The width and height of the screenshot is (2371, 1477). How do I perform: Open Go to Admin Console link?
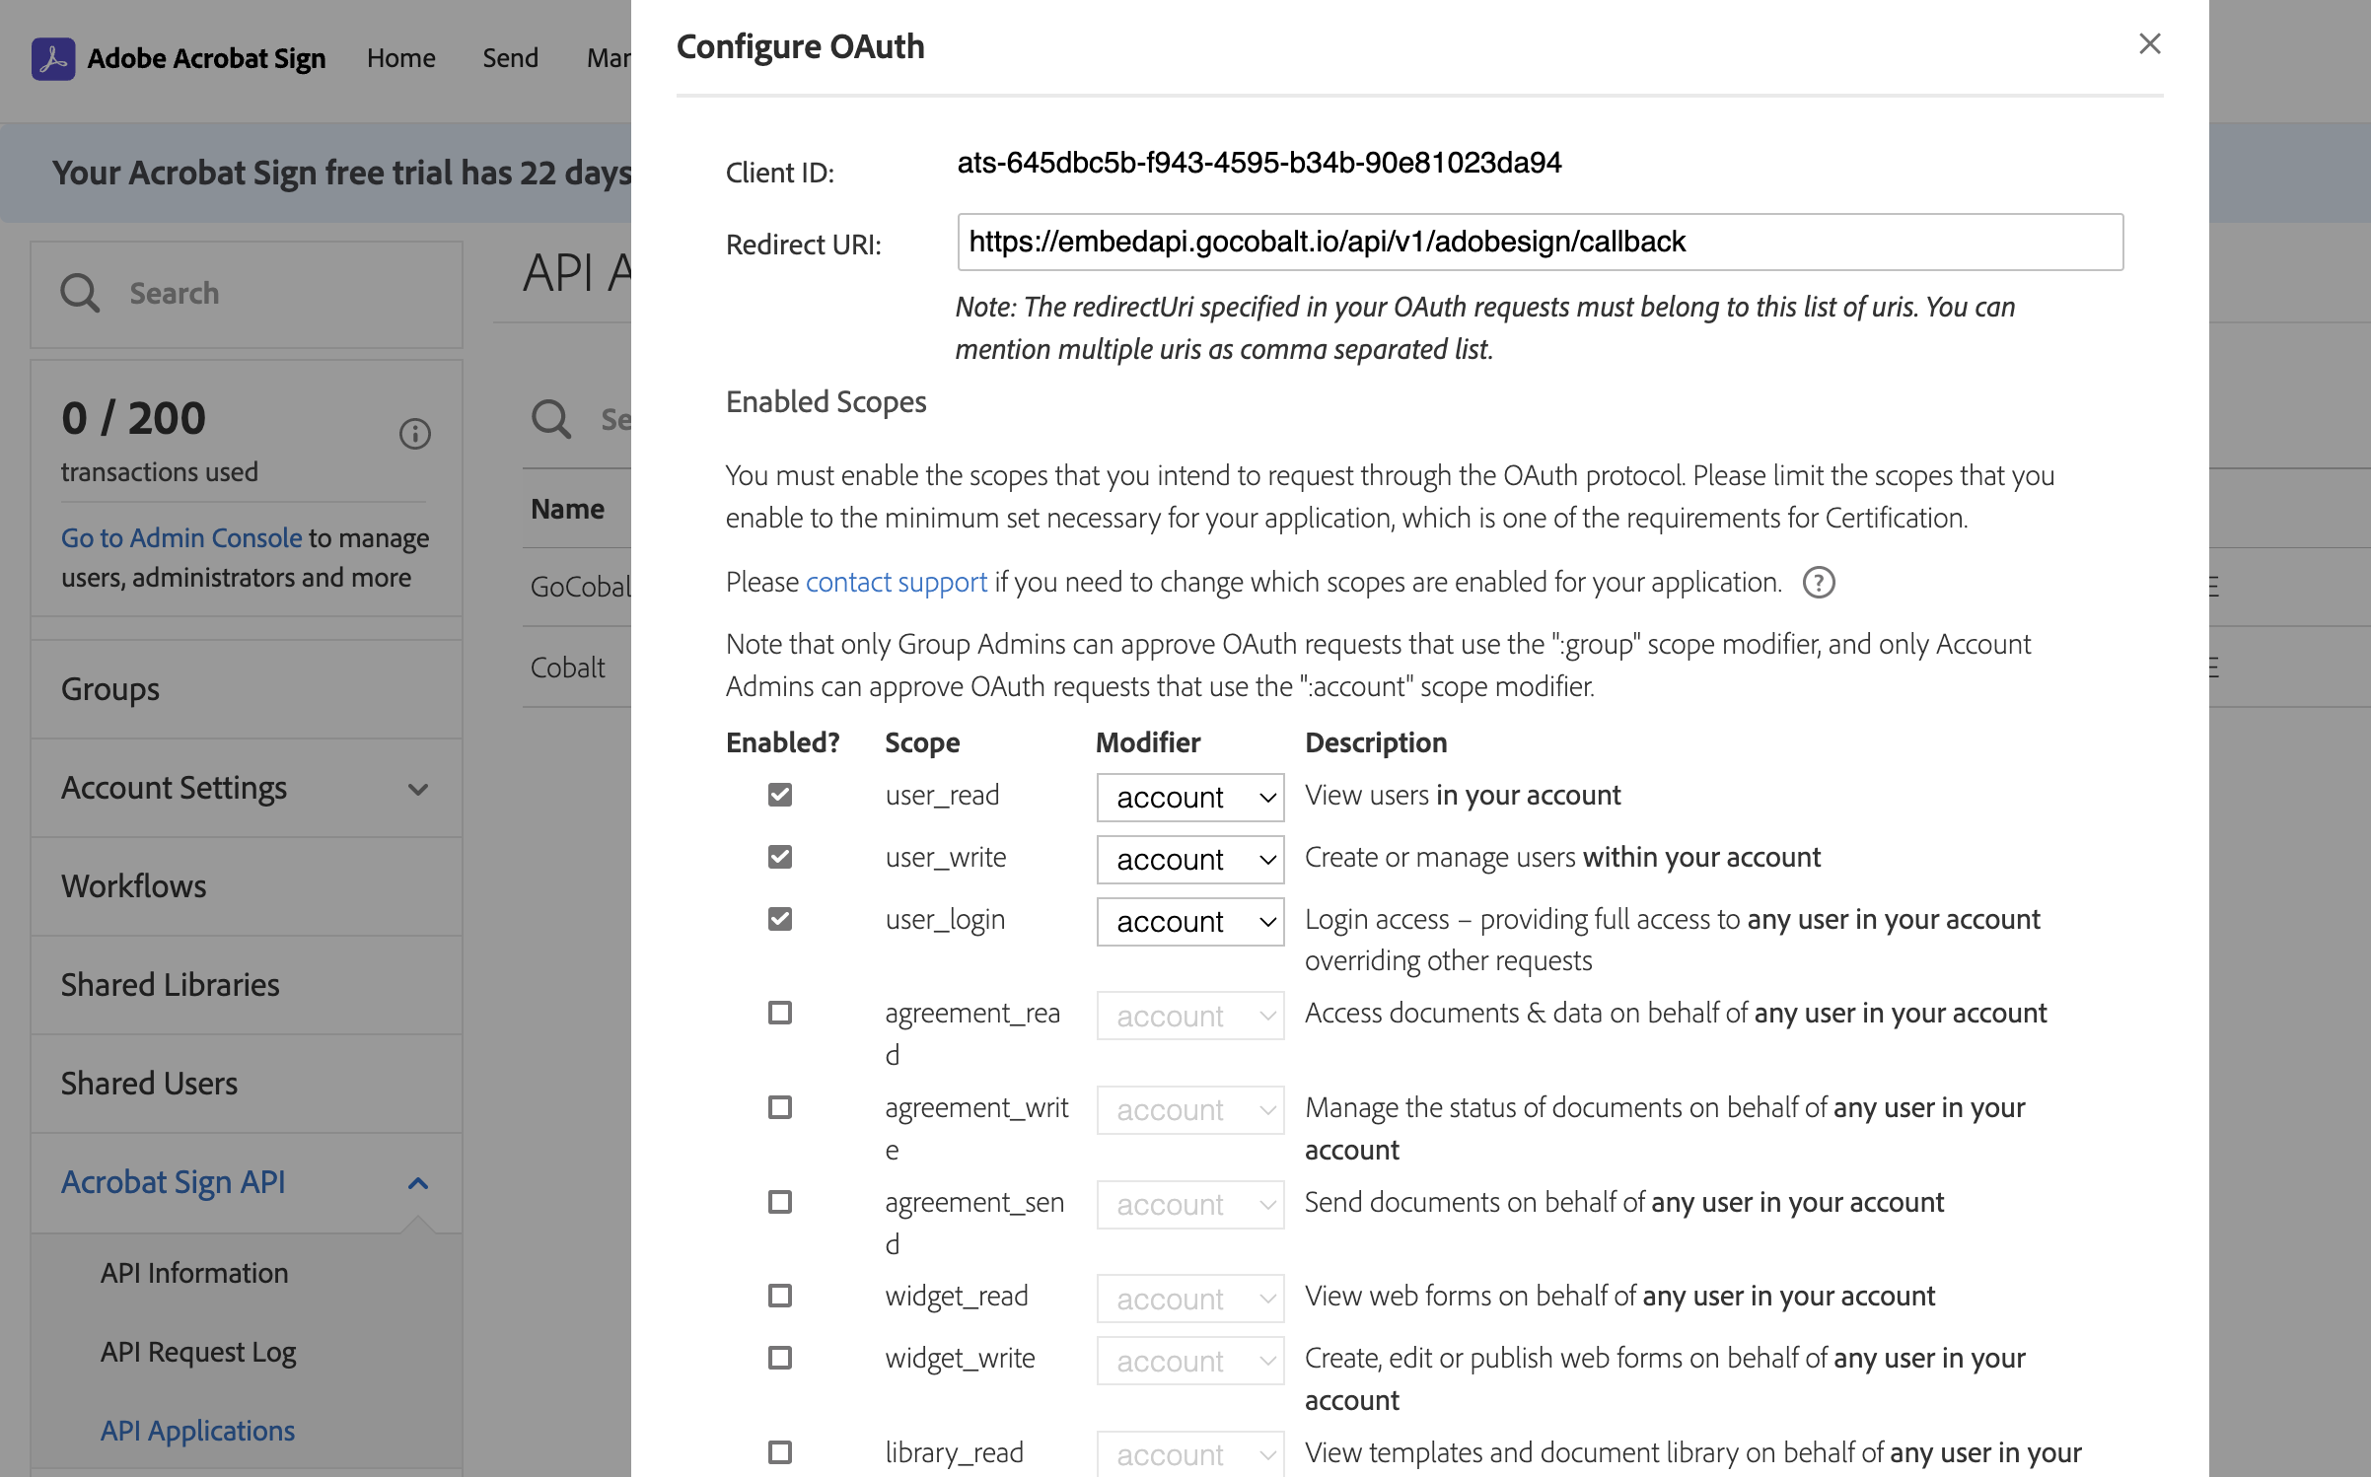pyautogui.click(x=180, y=537)
